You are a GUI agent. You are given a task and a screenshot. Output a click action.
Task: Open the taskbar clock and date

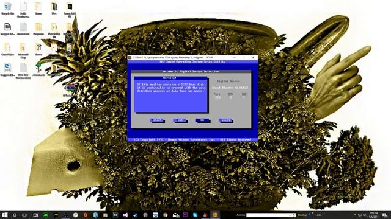tap(373, 215)
